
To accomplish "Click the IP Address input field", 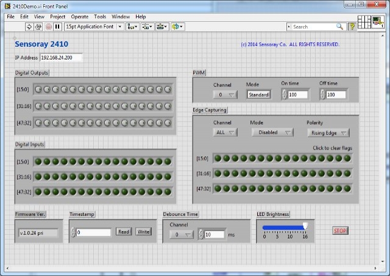I will pyautogui.click(x=61, y=58).
